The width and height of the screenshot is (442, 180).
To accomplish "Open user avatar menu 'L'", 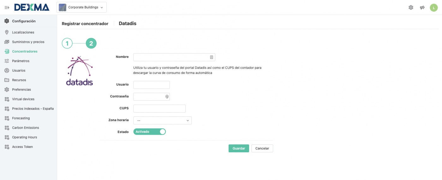I will (434, 7).
